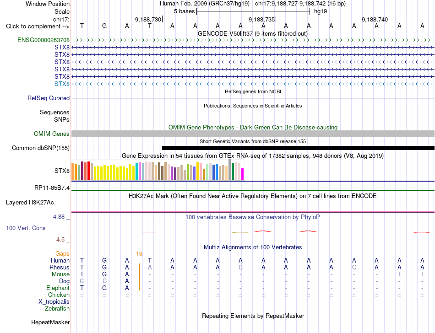Open '100 vertebrates Basewise Conservation by PhyloP' title
Viewport: 435px width, 333px height.
point(252,217)
